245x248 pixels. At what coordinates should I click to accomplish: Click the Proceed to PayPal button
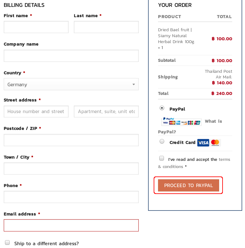(189, 185)
